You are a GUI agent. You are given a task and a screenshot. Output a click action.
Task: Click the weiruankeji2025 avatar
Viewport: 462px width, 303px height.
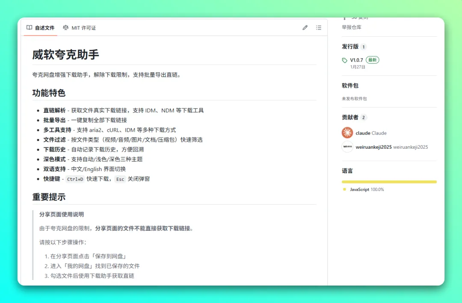(347, 147)
